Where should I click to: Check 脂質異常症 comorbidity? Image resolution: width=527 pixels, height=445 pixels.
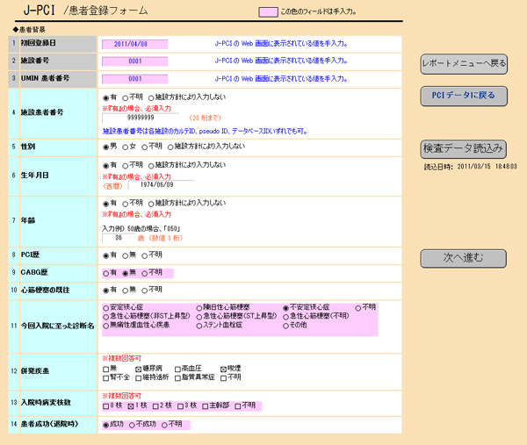click(x=177, y=378)
